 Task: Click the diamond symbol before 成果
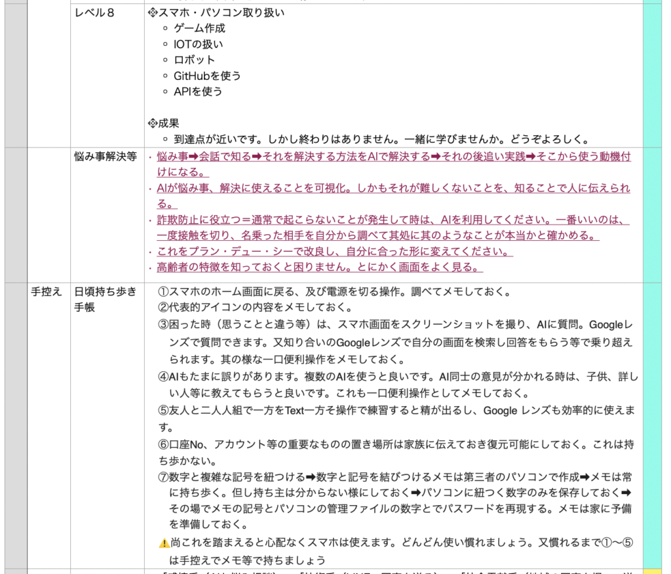[153, 123]
